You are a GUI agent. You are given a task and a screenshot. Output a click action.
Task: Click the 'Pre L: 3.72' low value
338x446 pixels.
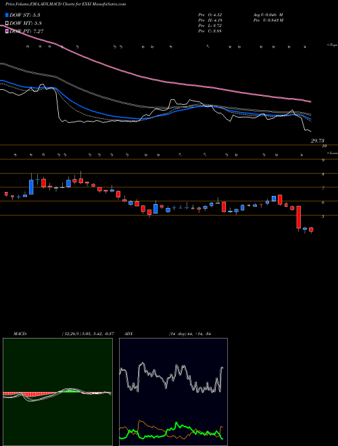(x=210, y=26)
